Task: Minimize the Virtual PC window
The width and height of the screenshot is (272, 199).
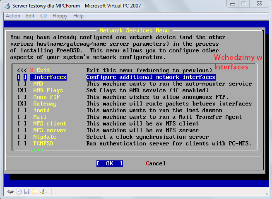Action: coord(233,4)
